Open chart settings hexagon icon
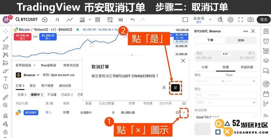271x138 pixels. (231, 20)
